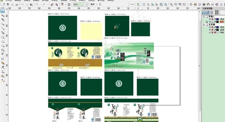Print the document using the printer icon

point(17,5)
